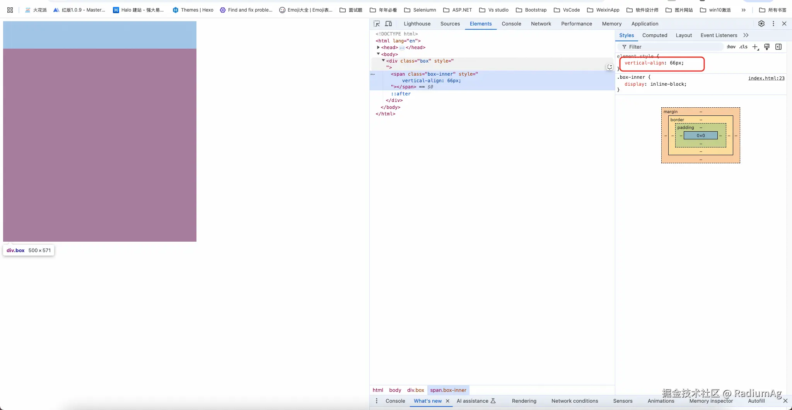The height and width of the screenshot is (410, 792).
Task: Expand the head element node
Action: pos(378,47)
